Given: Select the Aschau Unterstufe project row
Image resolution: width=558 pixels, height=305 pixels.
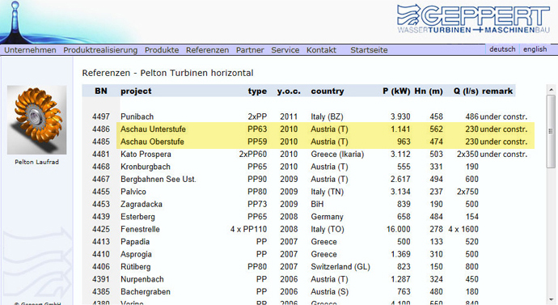Looking at the screenshot, I should tap(325, 129).
